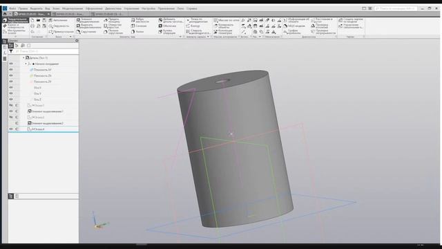The height and width of the screenshot is (249, 442).
Task: Switch to the third document tab
Action: 109,14
